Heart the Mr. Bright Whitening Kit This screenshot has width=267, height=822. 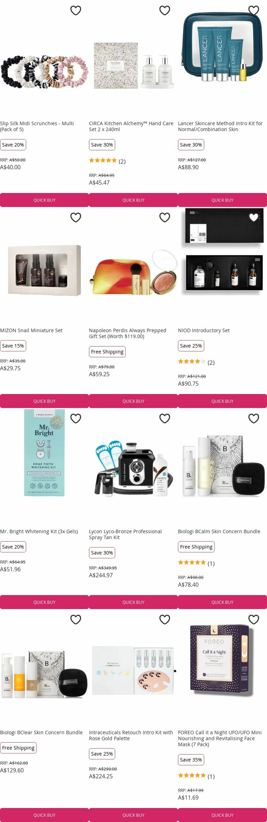[x=76, y=418]
